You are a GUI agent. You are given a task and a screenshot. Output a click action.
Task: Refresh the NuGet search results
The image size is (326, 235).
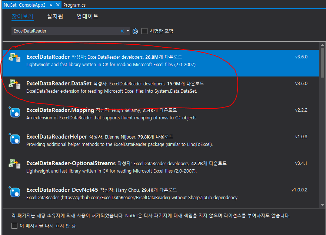point(135,31)
